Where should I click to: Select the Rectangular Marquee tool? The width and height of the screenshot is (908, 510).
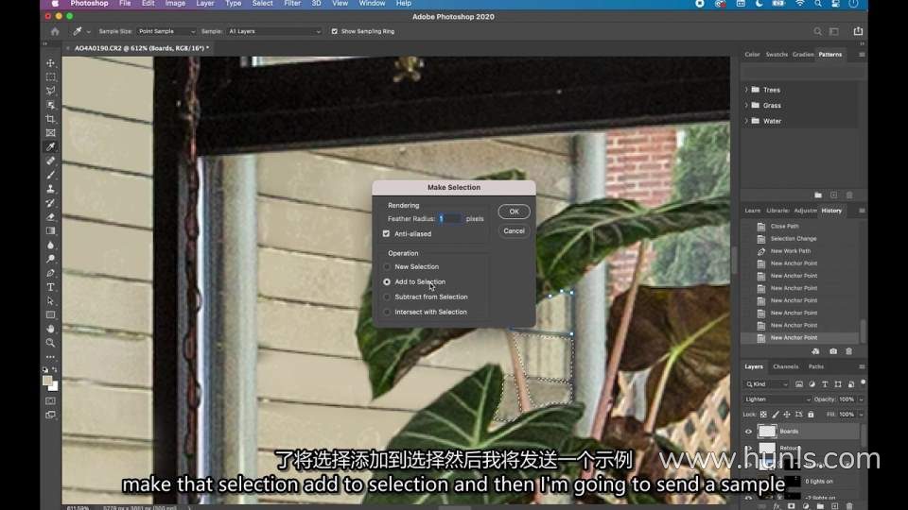(x=51, y=76)
